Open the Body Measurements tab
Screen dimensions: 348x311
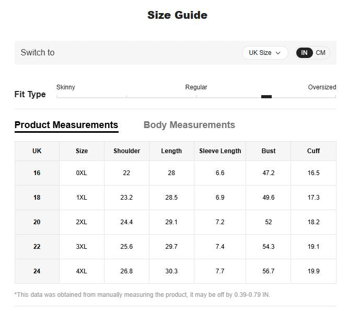coord(189,125)
